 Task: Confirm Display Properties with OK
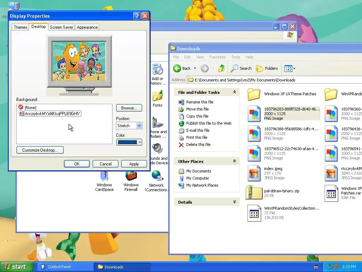tap(77, 164)
